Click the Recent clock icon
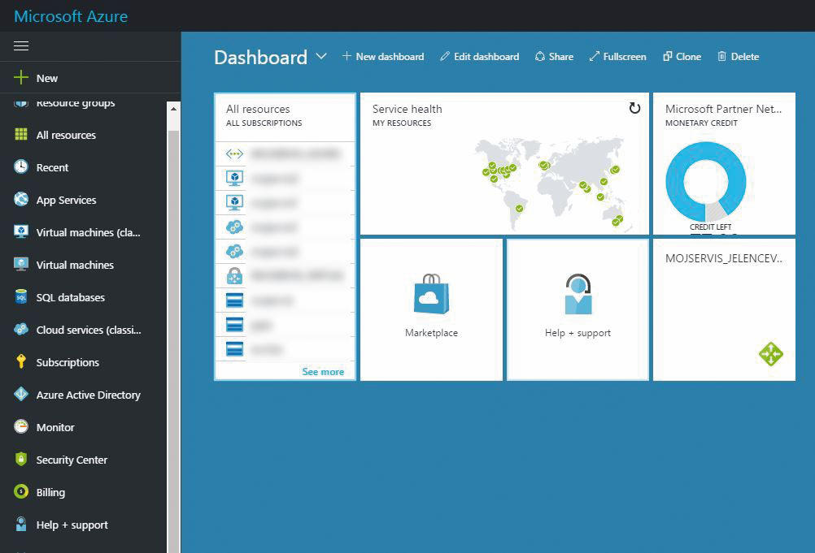The height and width of the screenshot is (553, 815). (21, 166)
